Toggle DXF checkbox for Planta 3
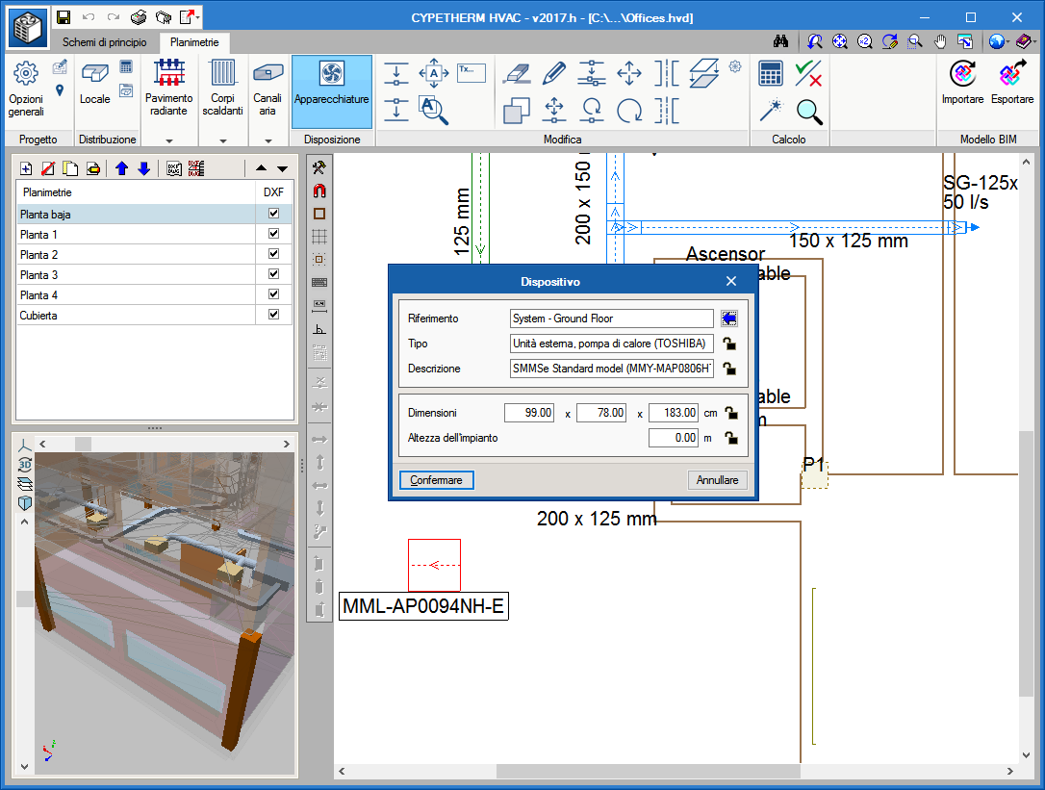 coord(273,273)
